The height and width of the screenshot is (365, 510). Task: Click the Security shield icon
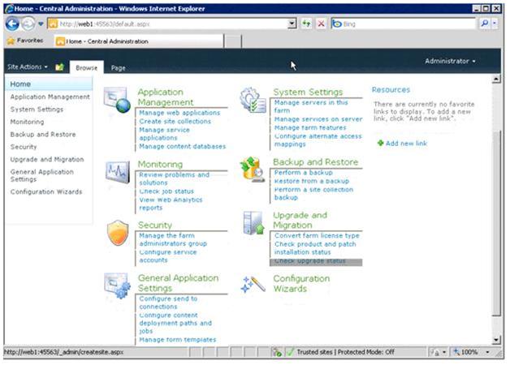(118, 233)
